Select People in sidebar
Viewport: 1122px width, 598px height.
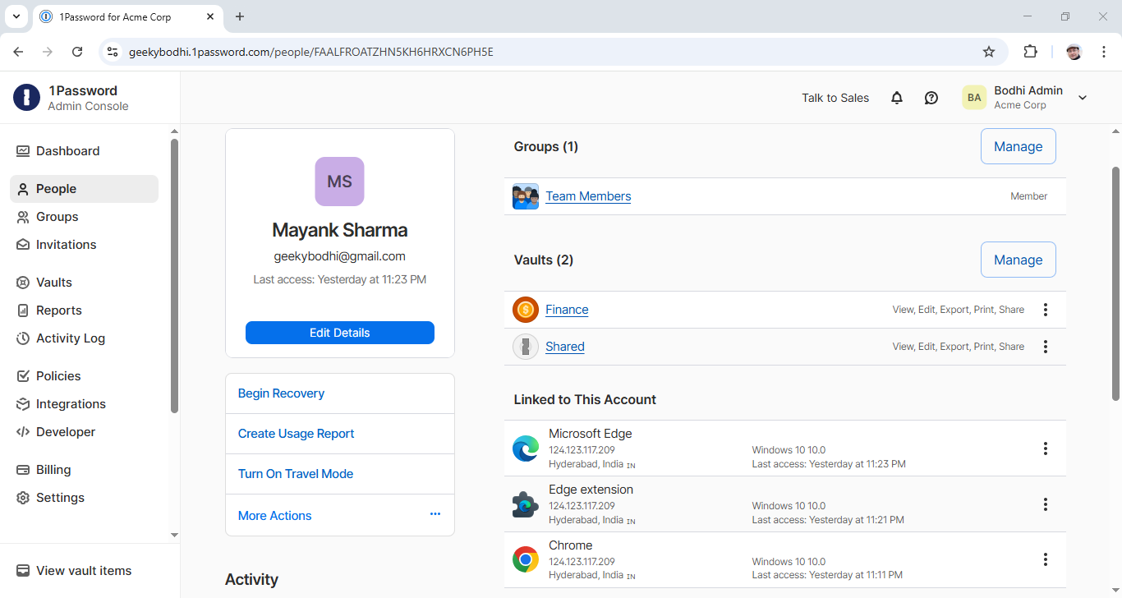84,189
